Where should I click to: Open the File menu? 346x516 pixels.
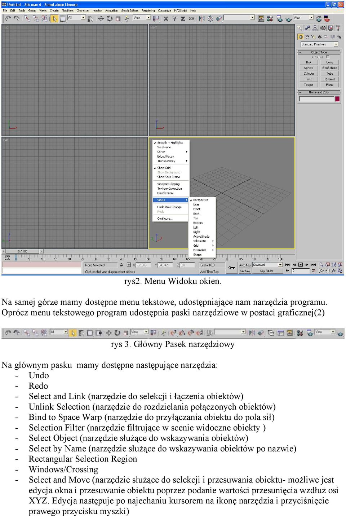5,11
